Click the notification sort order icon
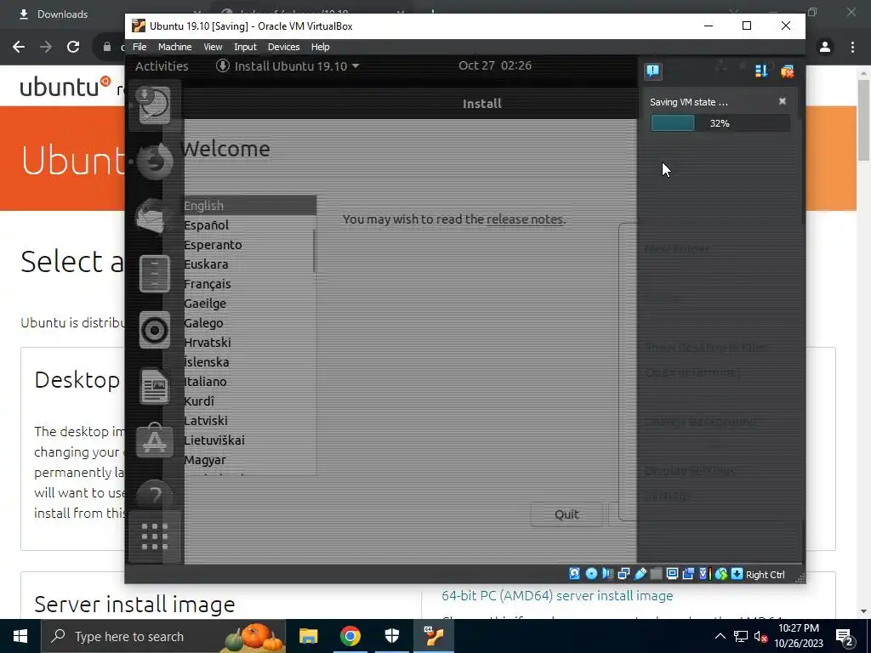 [761, 71]
